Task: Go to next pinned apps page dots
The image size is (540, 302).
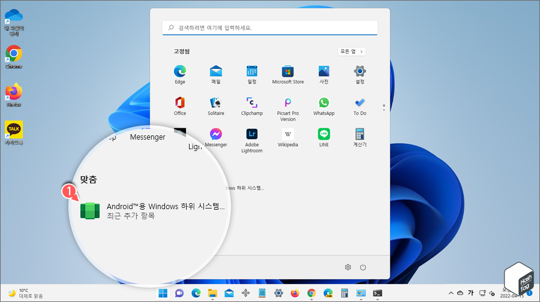Action: (x=383, y=108)
